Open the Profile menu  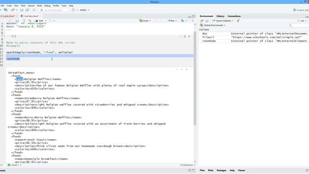pos(56,6)
